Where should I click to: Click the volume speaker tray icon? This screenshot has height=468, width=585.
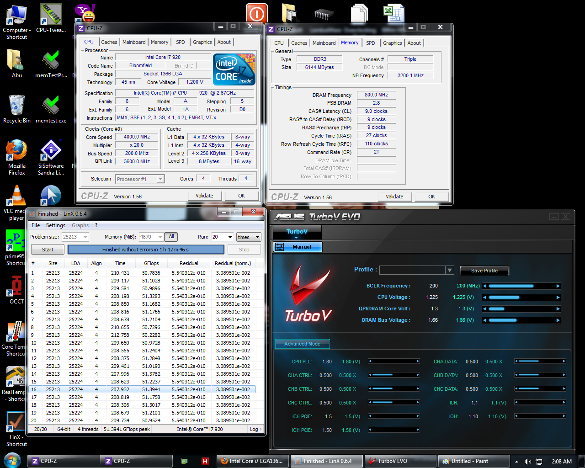click(527, 462)
